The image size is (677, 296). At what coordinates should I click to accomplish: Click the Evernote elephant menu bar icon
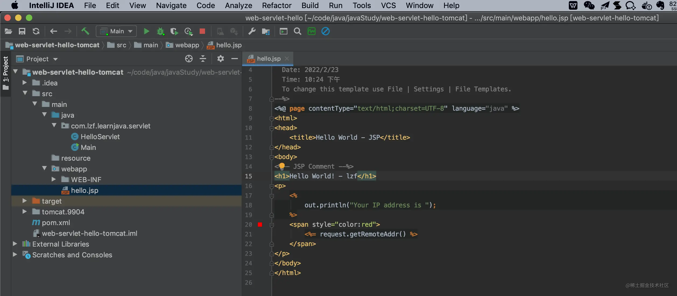pyautogui.click(x=660, y=5)
